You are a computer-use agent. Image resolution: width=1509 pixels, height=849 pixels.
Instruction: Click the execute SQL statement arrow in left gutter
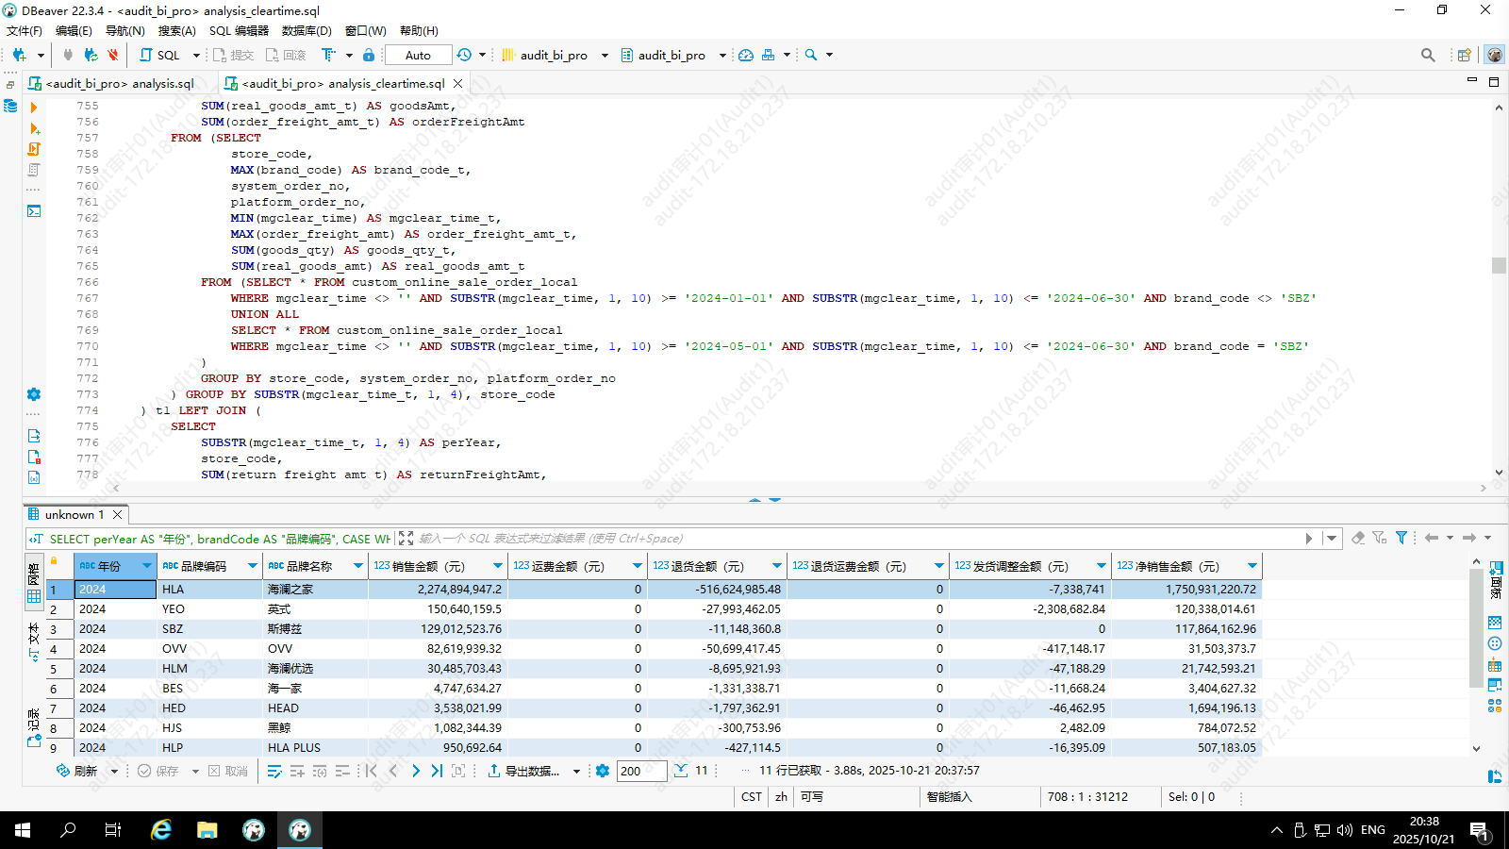coord(34,108)
